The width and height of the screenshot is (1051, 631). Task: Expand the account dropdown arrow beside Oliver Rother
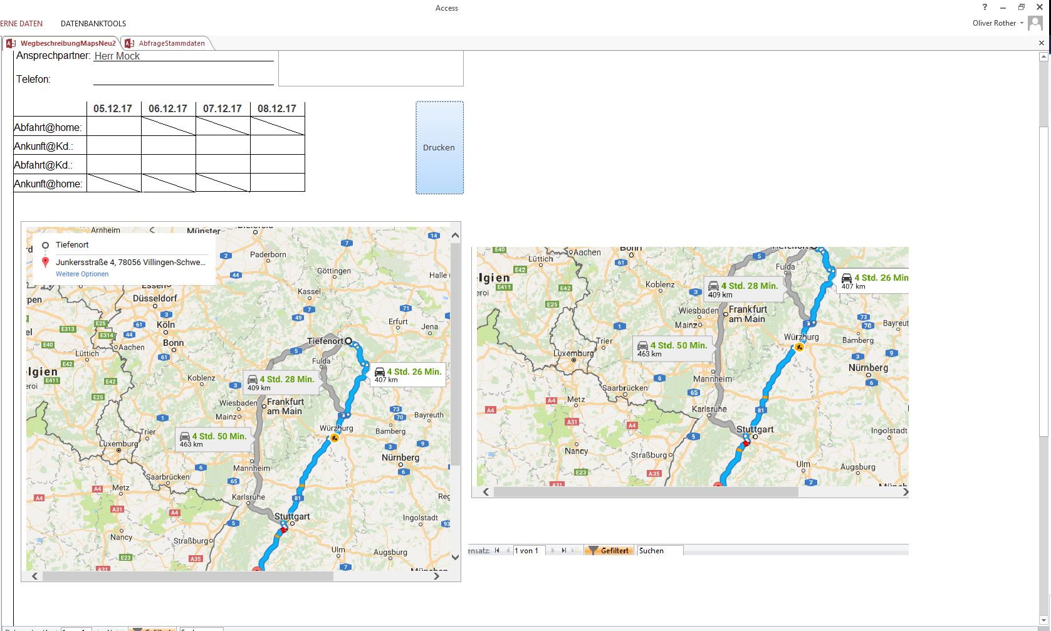(x=1022, y=23)
